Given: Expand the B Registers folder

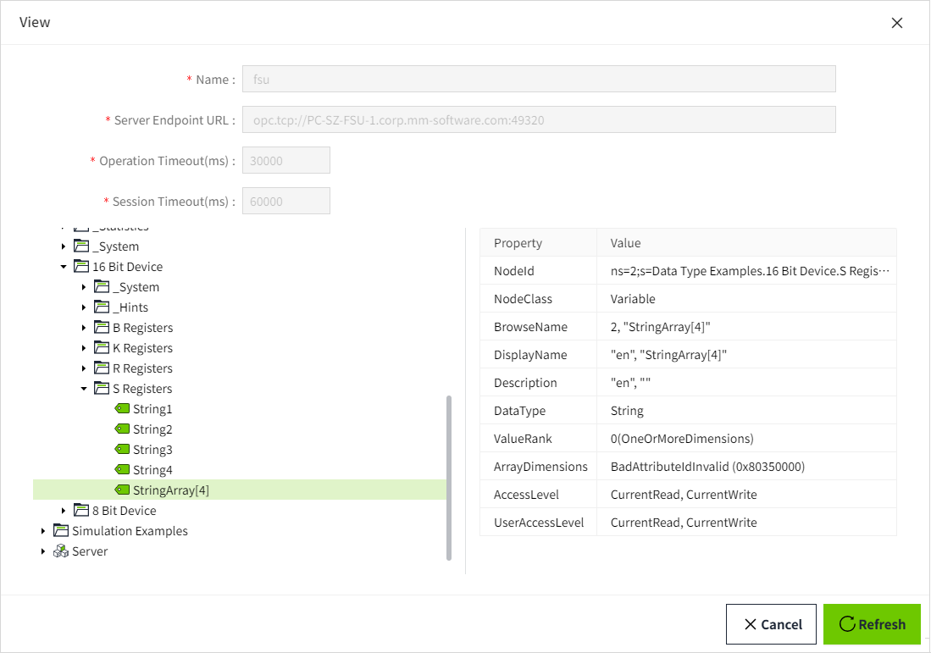Looking at the screenshot, I should point(84,328).
